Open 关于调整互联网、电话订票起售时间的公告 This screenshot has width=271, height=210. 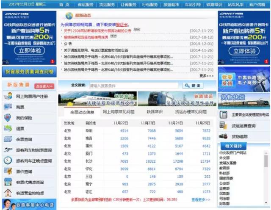[96, 50]
